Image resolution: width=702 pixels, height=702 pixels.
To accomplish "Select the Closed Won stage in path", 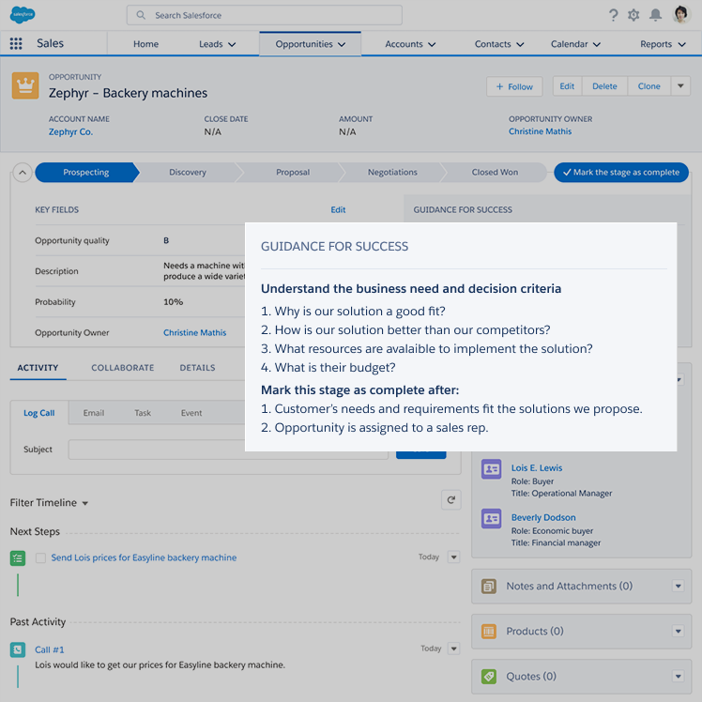I will [495, 173].
